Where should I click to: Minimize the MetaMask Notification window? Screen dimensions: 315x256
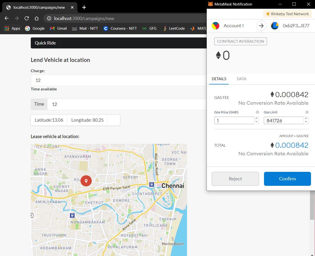click(x=280, y=4)
